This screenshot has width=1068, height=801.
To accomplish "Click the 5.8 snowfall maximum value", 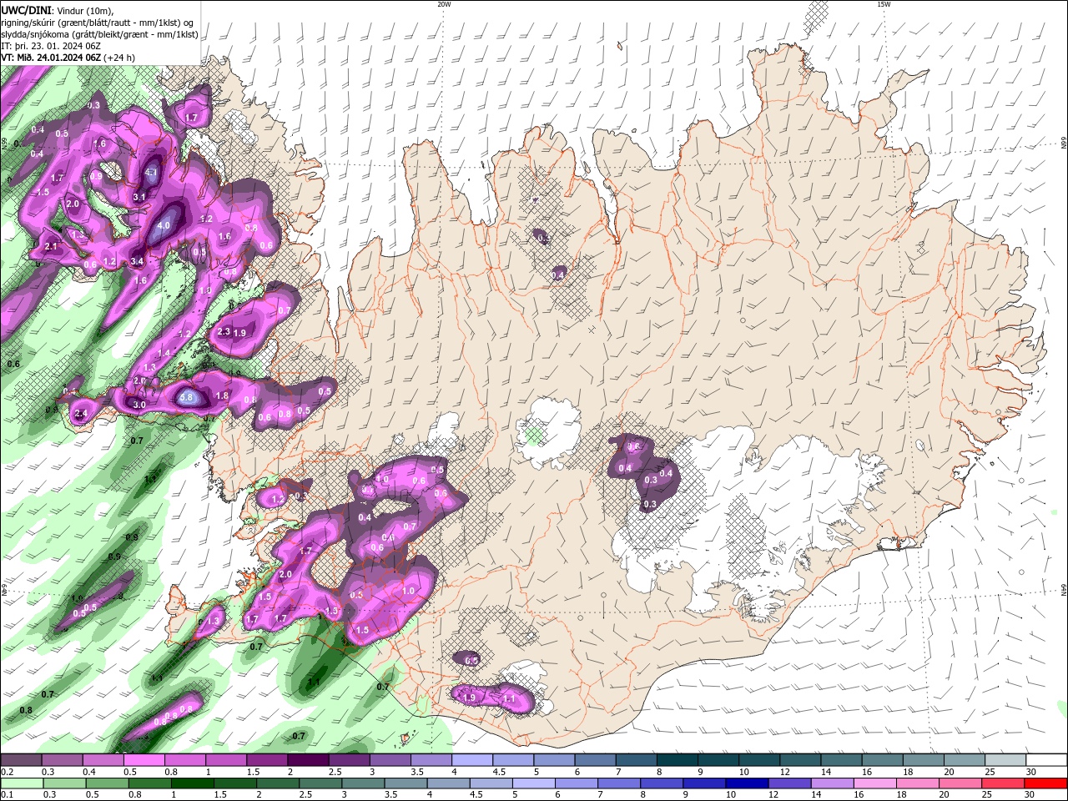I will (x=187, y=398).
